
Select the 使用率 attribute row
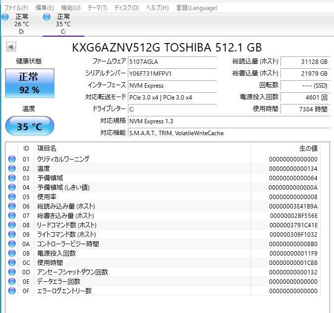click(163, 197)
